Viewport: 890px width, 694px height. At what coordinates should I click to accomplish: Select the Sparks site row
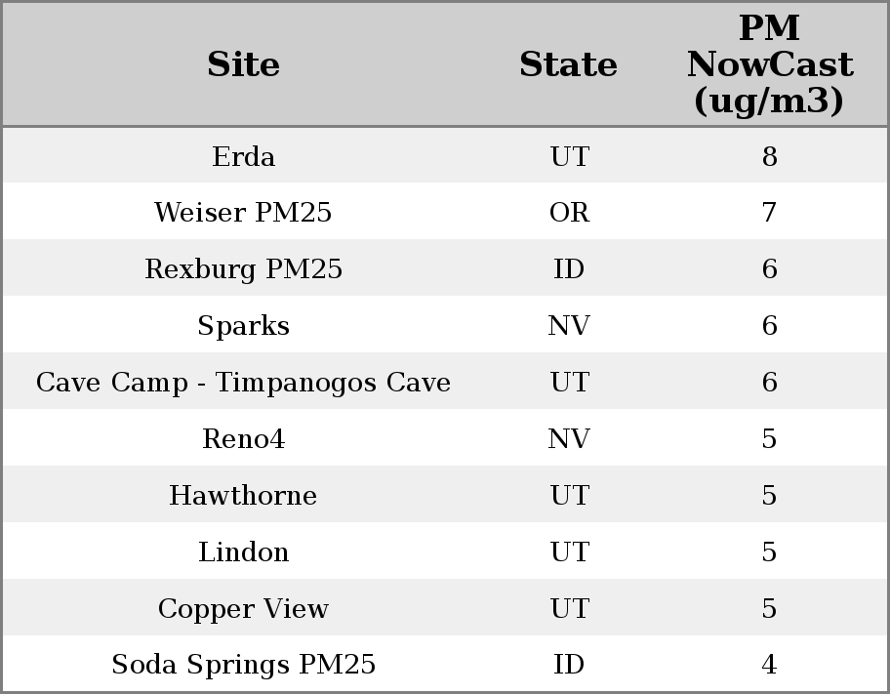(x=243, y=326)
